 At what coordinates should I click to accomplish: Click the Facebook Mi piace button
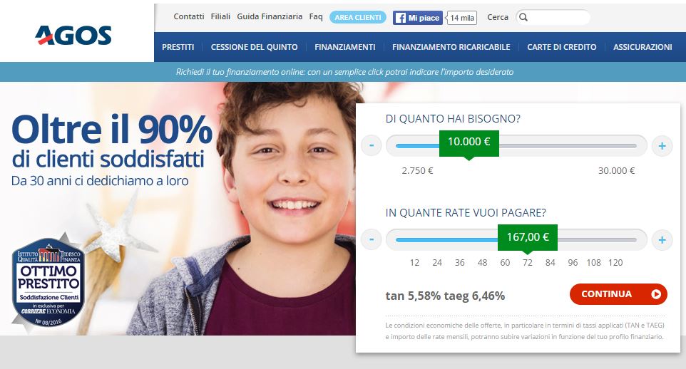pyautogui.click(x=417, y=18)
